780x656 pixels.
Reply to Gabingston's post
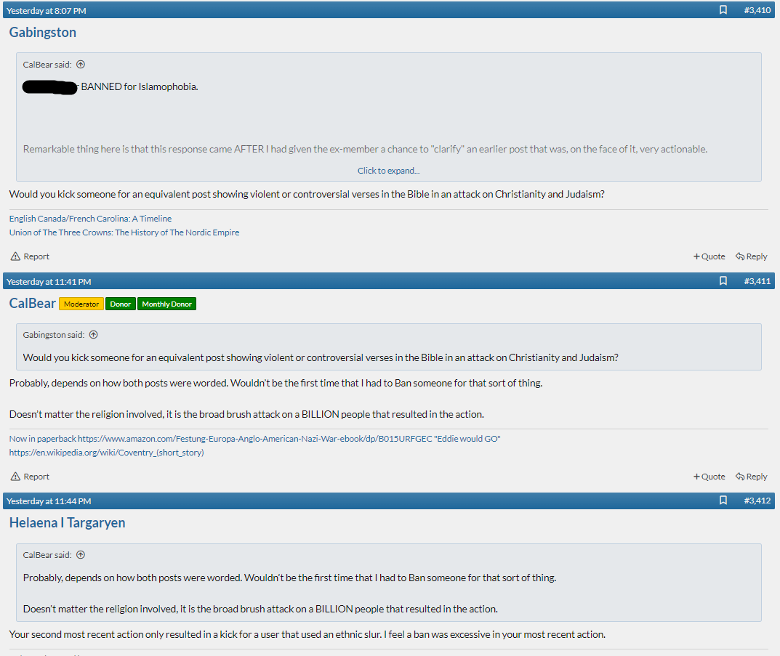click(752, 256)
